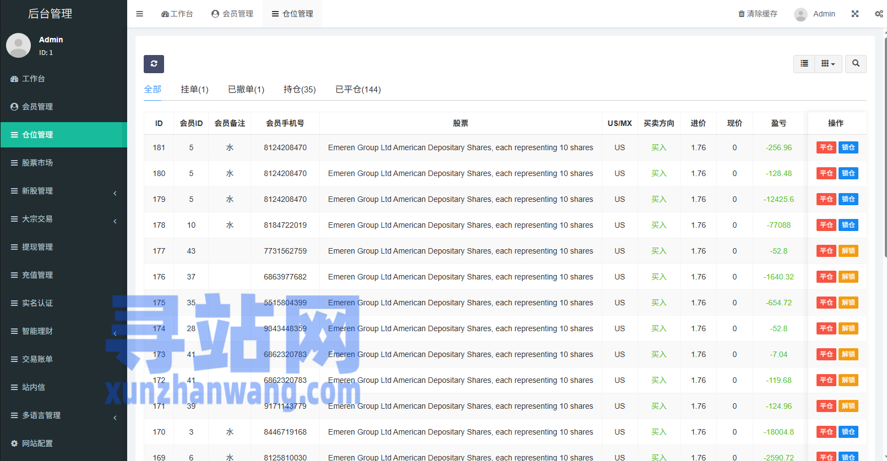The width and height of the screenshot is (887, 461).
Task: Click the refresh table button
Action: click(x=154, y=64)
